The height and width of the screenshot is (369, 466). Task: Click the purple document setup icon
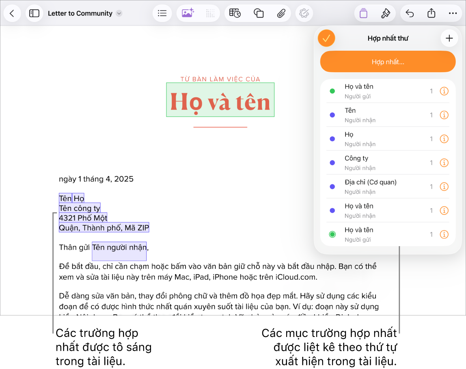click(363, 13)
